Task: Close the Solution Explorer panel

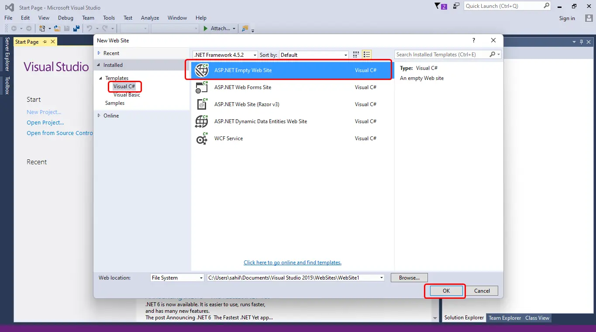Action: (x=589, y=42)
